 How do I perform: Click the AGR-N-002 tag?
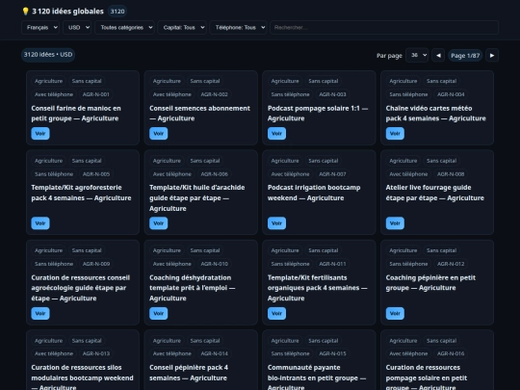click(x=214, y=94)
